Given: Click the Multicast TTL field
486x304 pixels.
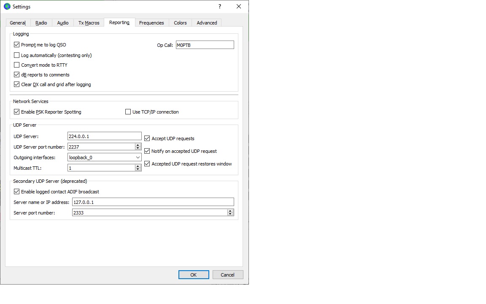Looking at the screenshot, I should 101,168.
